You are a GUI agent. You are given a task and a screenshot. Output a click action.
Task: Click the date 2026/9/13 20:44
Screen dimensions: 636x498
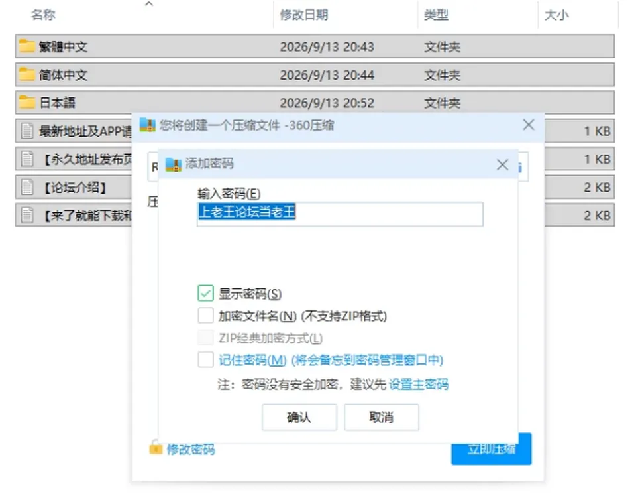[x=327, y=75]
